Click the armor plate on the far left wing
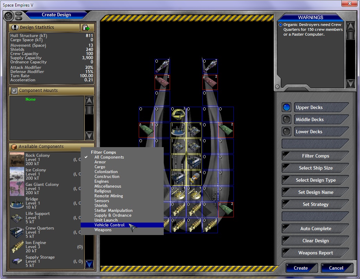 146,130
